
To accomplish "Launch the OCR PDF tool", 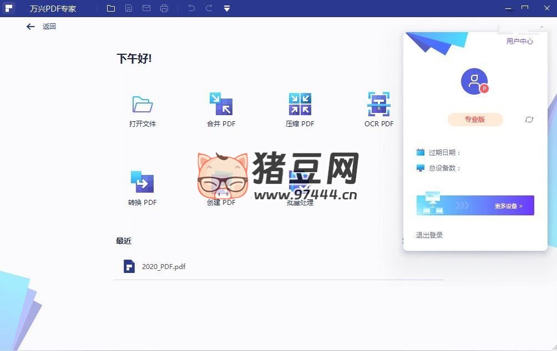I will (x=379, y=105).
